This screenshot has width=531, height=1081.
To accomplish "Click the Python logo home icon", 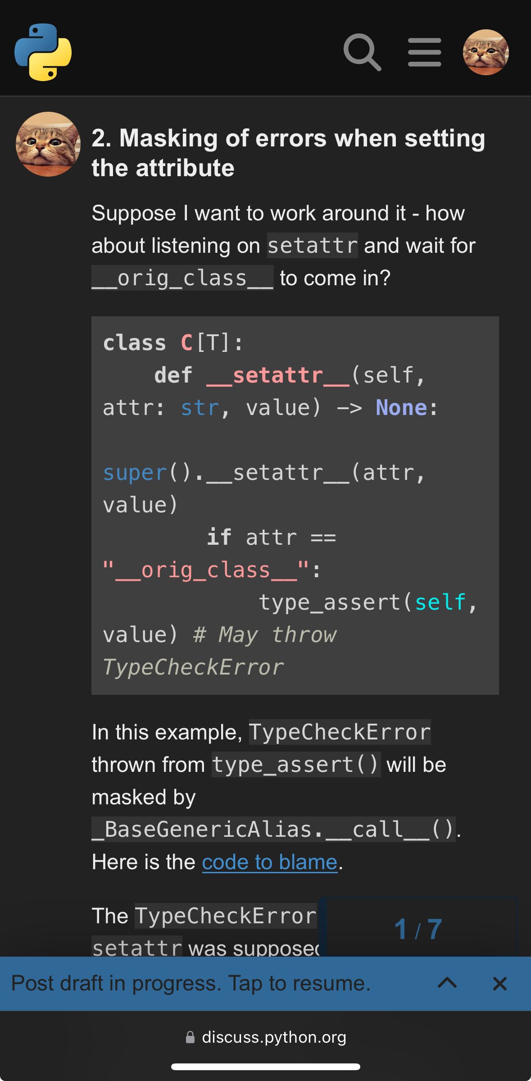I will point(43,52).
